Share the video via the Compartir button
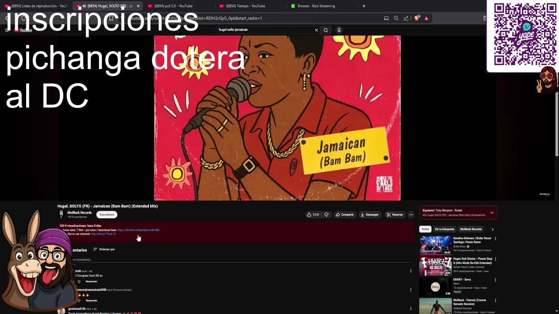Image resolution: width=559 pixels, height=314 pixels. coord(345,215)
